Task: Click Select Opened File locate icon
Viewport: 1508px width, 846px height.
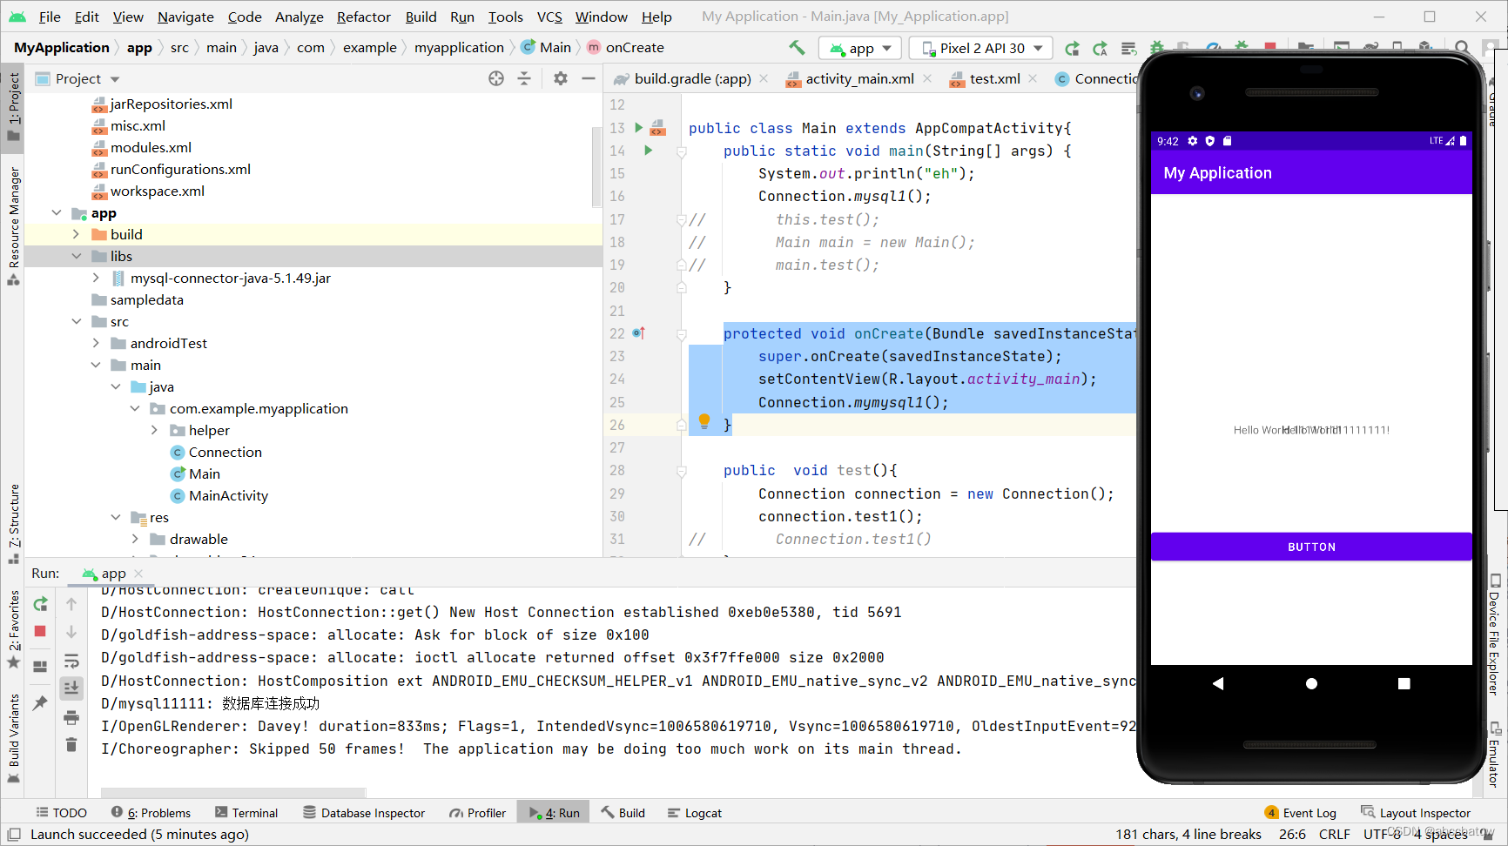Action: (x=496, y=78)
